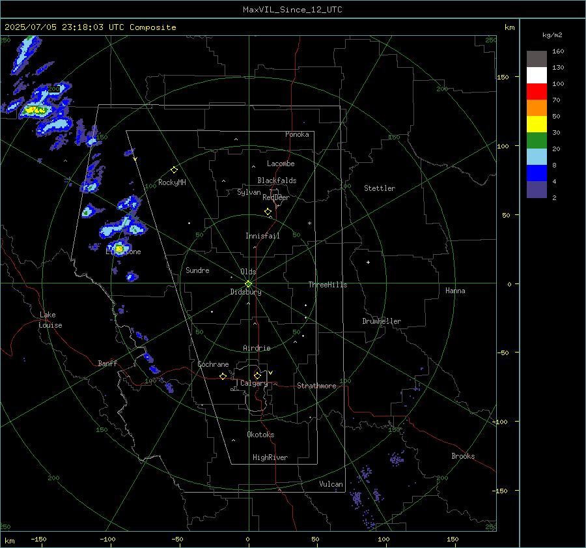Click the RedDeer city label
This screenshot has height=548, width=586.
[276, 197]
